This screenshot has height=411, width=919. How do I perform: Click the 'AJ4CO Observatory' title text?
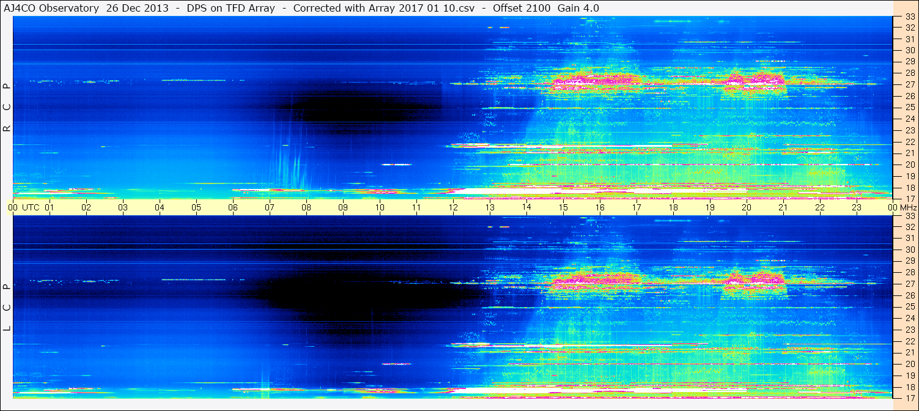point(52,8)
